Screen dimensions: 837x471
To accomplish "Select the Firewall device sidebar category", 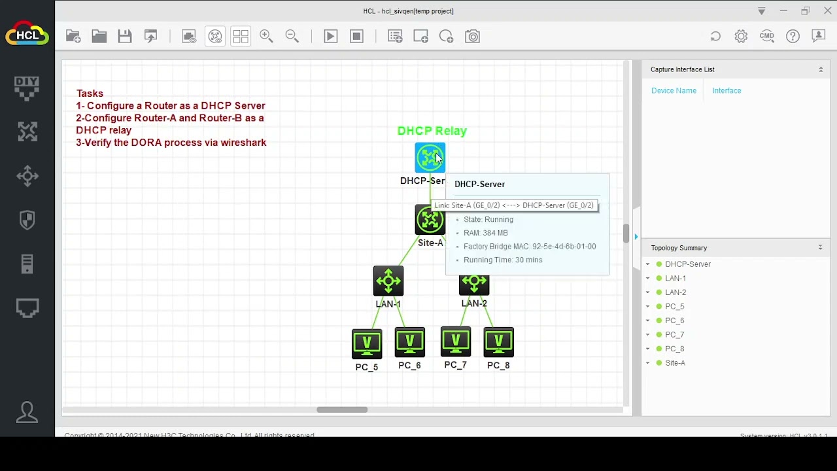I will click(x=27, y=220).
